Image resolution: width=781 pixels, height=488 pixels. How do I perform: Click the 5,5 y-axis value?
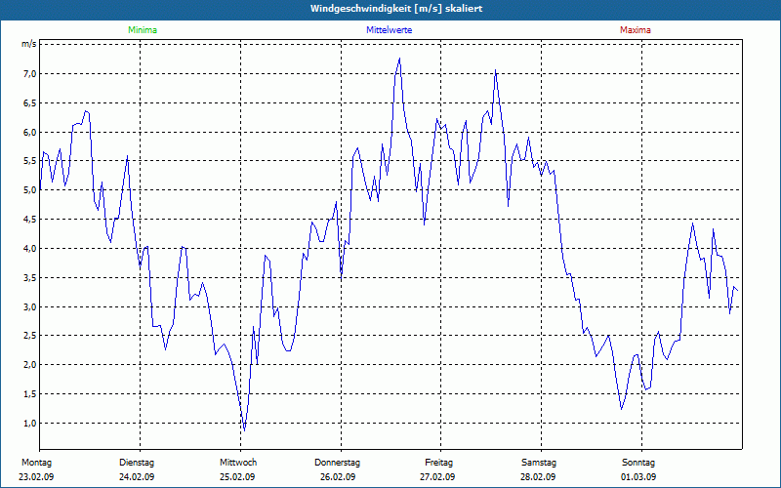pos(30,161)
